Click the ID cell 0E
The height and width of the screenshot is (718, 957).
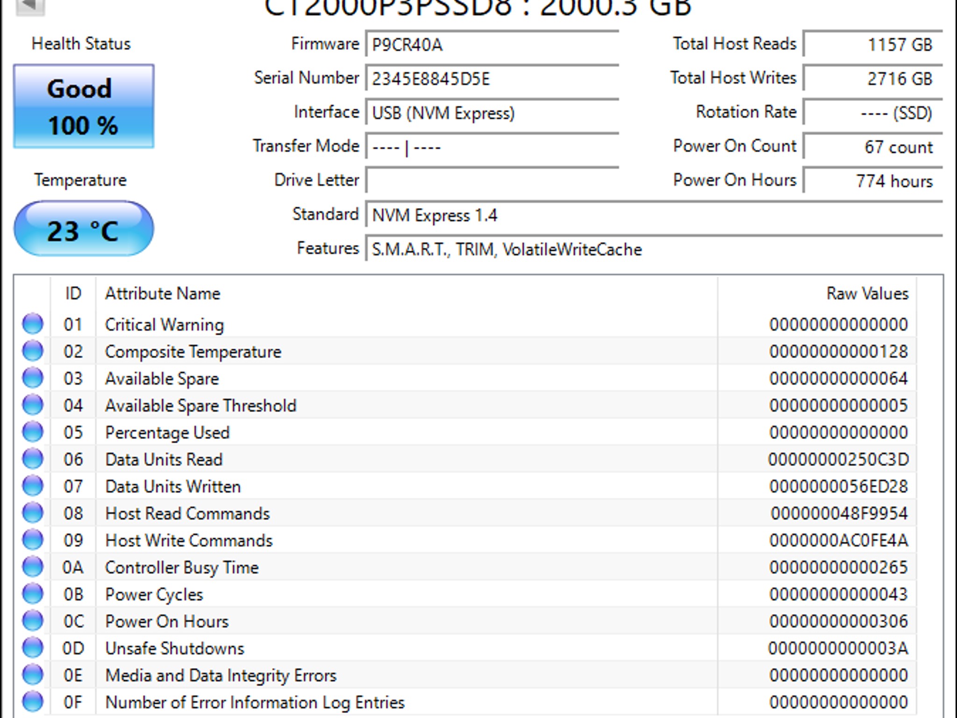coord(73,675)
